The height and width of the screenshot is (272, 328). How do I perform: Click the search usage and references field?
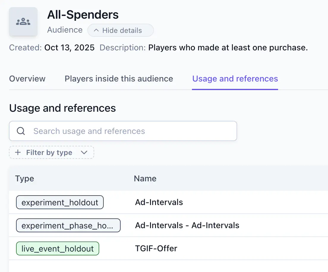pyautogui.click(x=123, y=131)
